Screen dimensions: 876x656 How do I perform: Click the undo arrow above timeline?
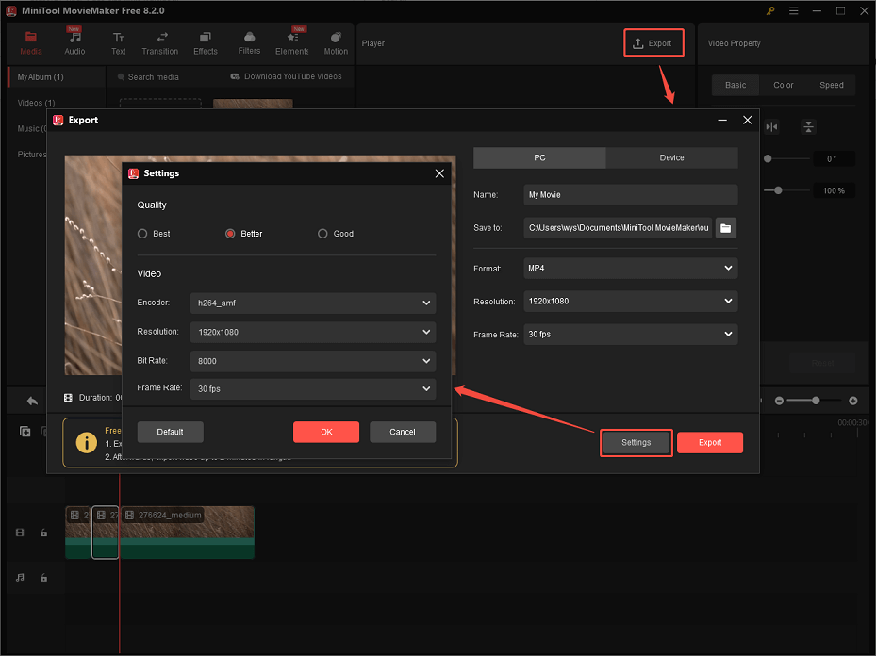(32, 401)
